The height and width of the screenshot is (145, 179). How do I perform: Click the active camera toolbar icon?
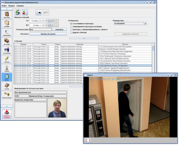(x=38, y=12)
